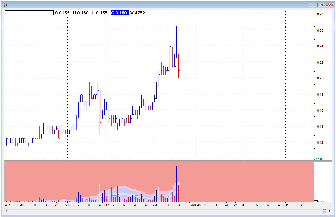The image size is (336, 217).
Task: Click the Mar date axis label
Action: tap(285, 205)
